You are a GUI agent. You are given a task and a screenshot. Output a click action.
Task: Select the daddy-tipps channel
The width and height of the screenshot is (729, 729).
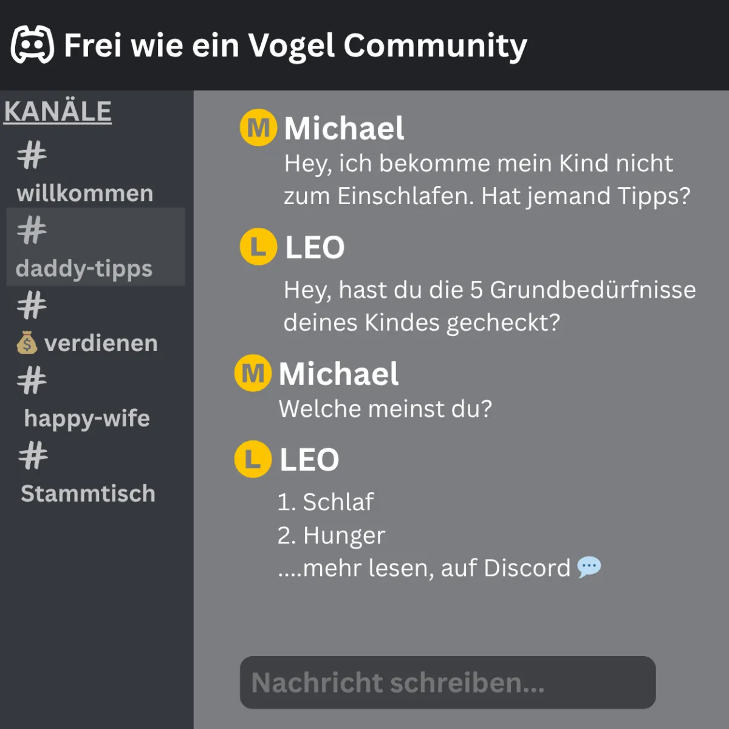95,247
